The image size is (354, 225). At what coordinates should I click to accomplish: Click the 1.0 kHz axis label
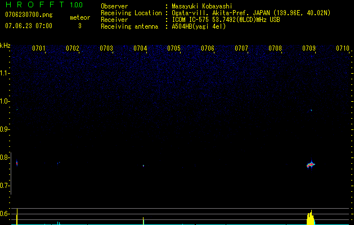(x=5, y=101)
